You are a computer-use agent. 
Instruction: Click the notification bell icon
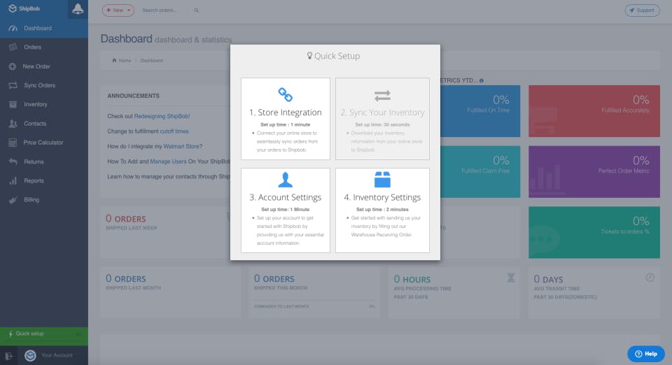point(78,8)
